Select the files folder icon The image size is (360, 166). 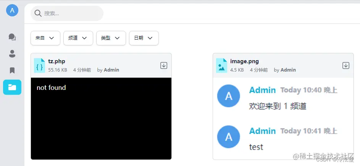12,87
